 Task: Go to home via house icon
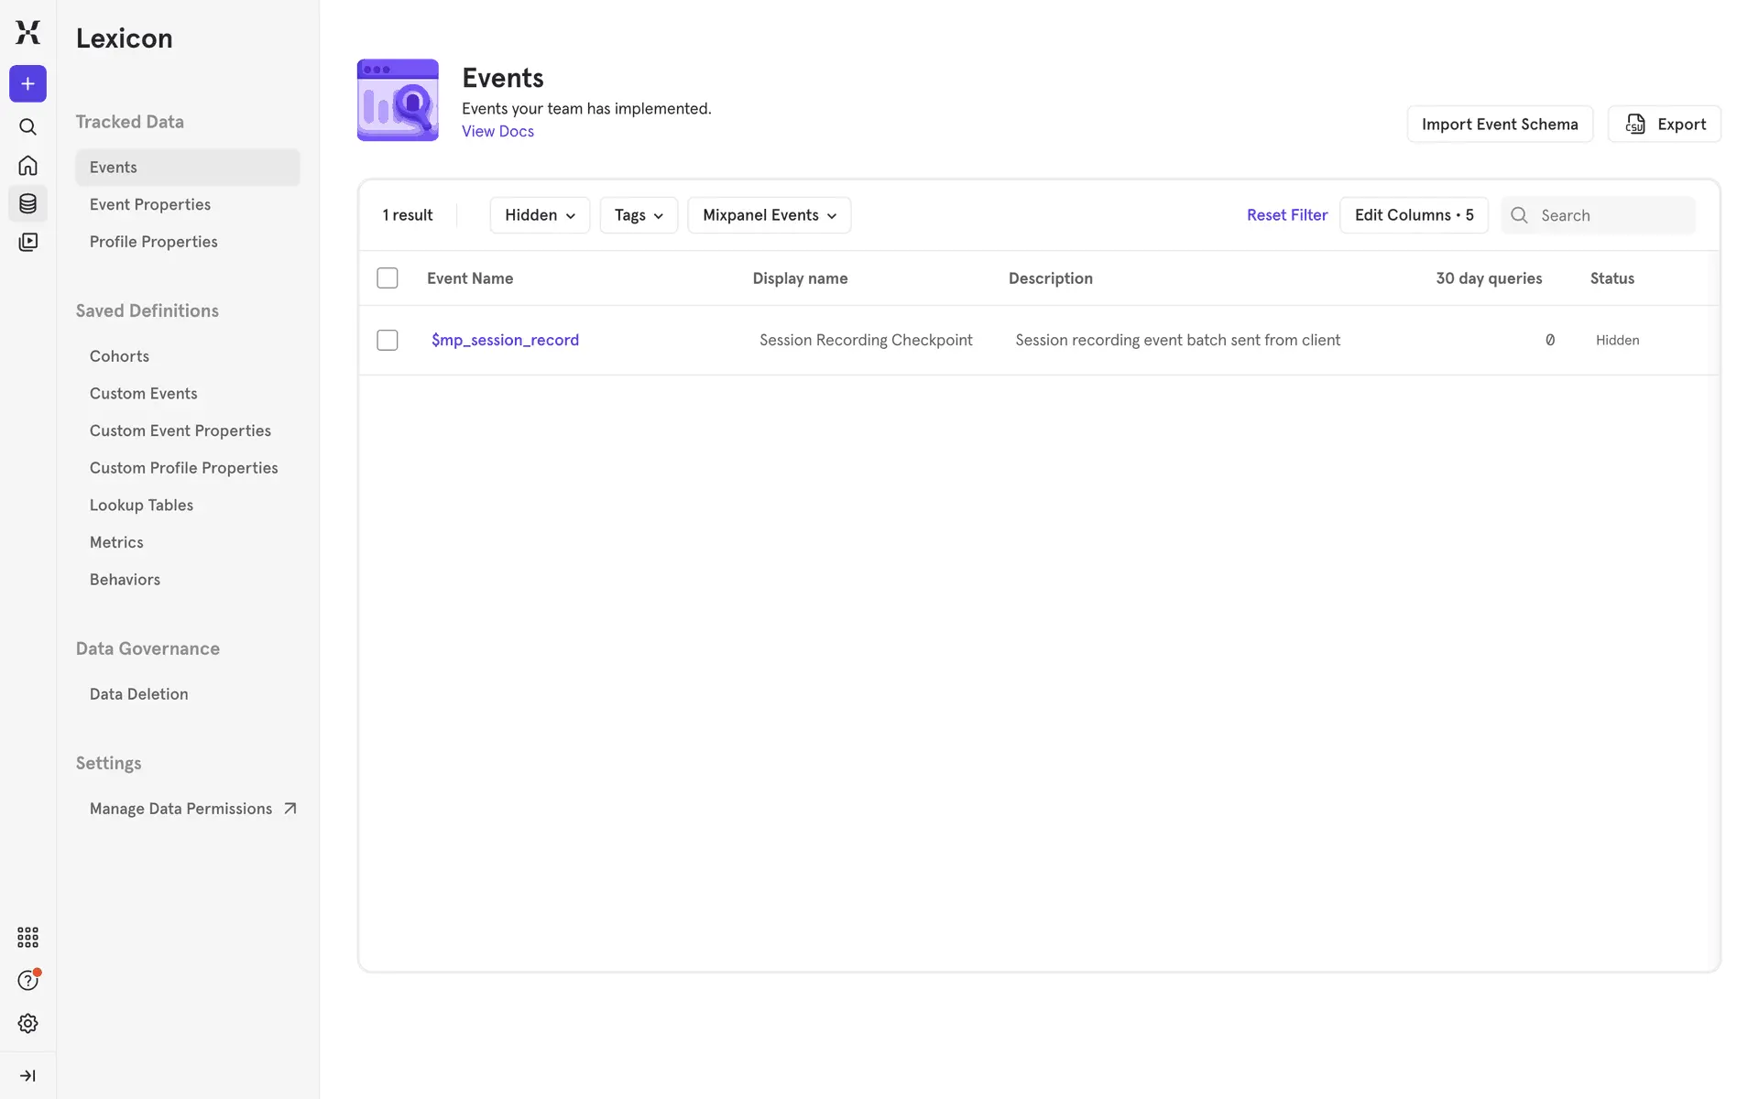point(27,166)
